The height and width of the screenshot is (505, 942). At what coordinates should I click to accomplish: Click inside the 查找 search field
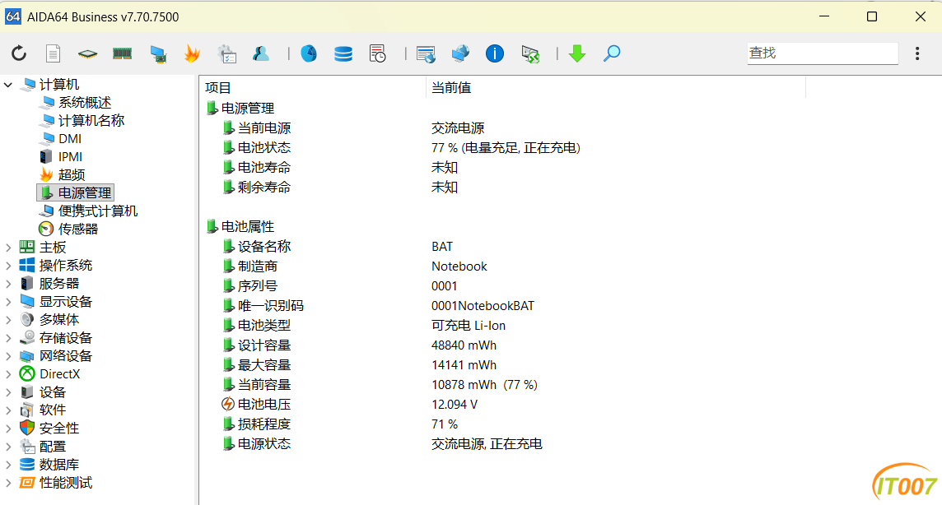click(823, 53)
